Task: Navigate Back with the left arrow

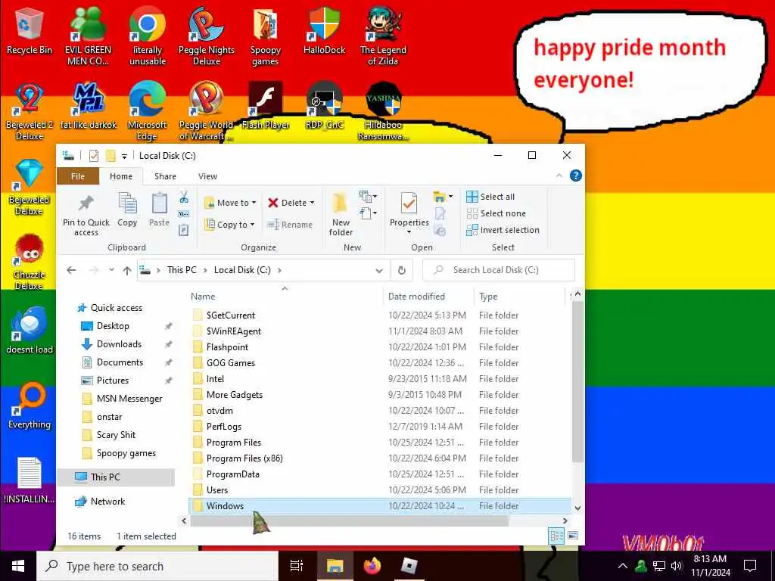Action: (71, 270)
